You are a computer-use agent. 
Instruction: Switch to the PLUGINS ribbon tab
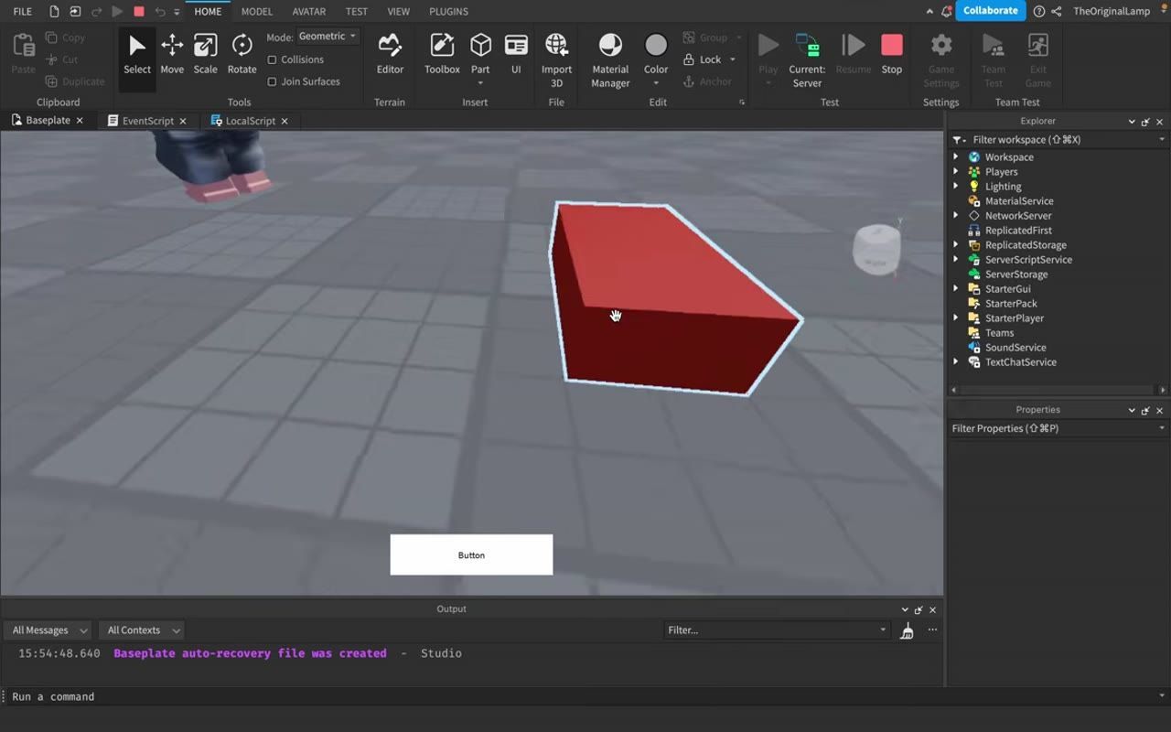(x=448, y=11)
